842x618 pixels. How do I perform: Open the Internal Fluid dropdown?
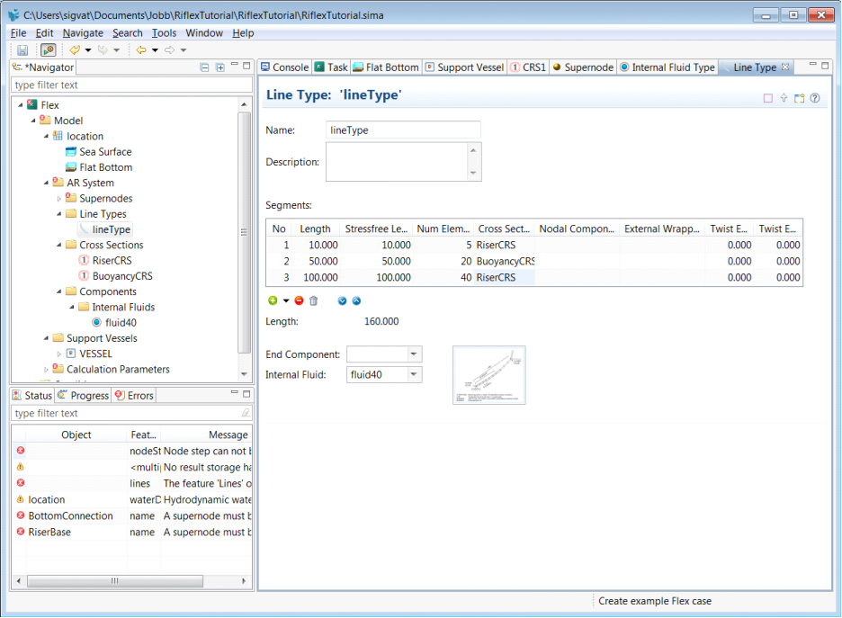click(x=414, y=374)
